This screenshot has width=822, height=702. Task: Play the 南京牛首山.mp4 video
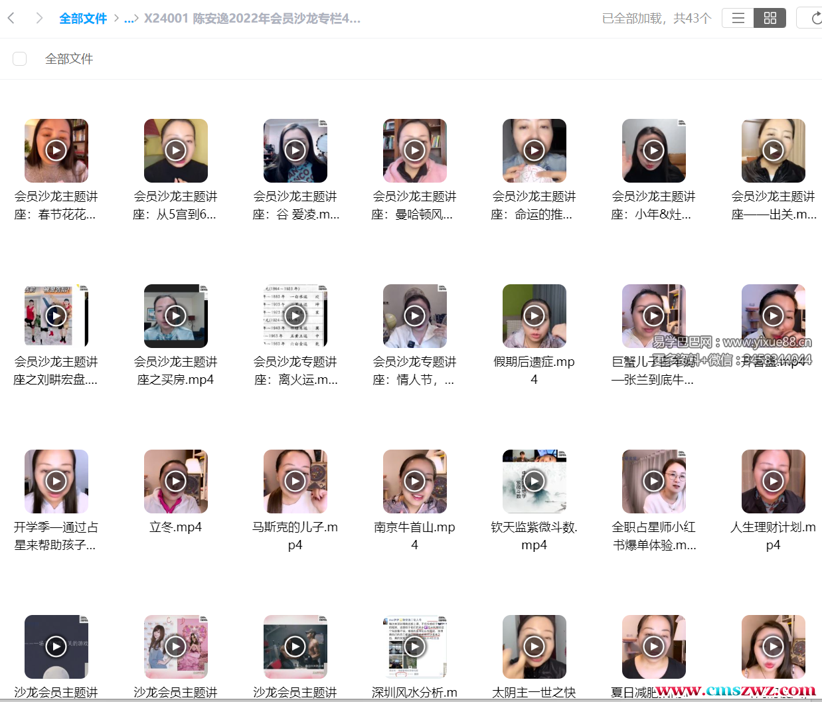[414, 481]
